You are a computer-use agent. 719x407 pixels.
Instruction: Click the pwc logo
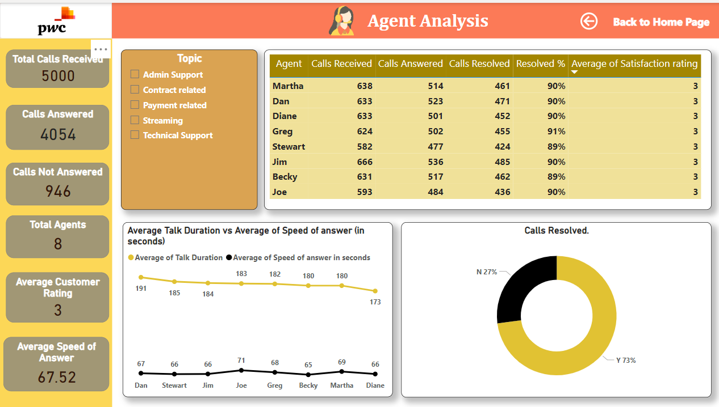55,20
